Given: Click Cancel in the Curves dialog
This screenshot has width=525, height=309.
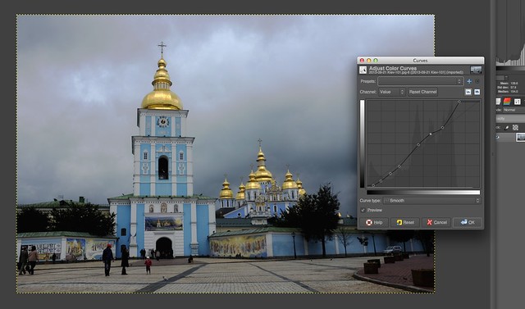Looking at the screenshot, I should coord(437,222).
